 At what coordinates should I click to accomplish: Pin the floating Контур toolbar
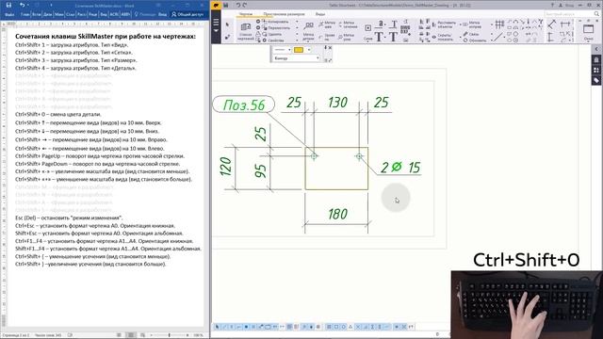point(325,48)
